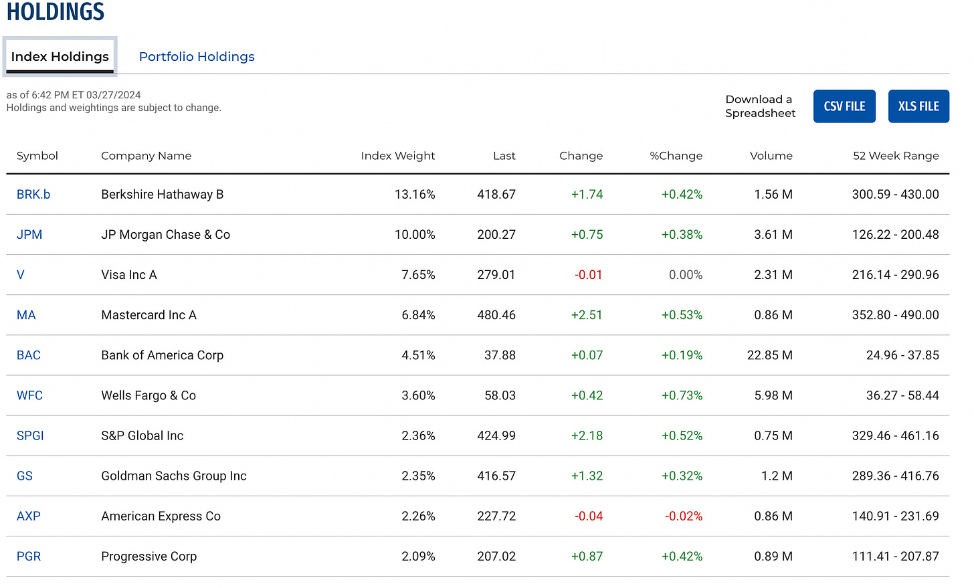The width and height of the screenshot is (974, 588).
Task: Select the Wells Fargo & Co name
Action: point(149,395)
